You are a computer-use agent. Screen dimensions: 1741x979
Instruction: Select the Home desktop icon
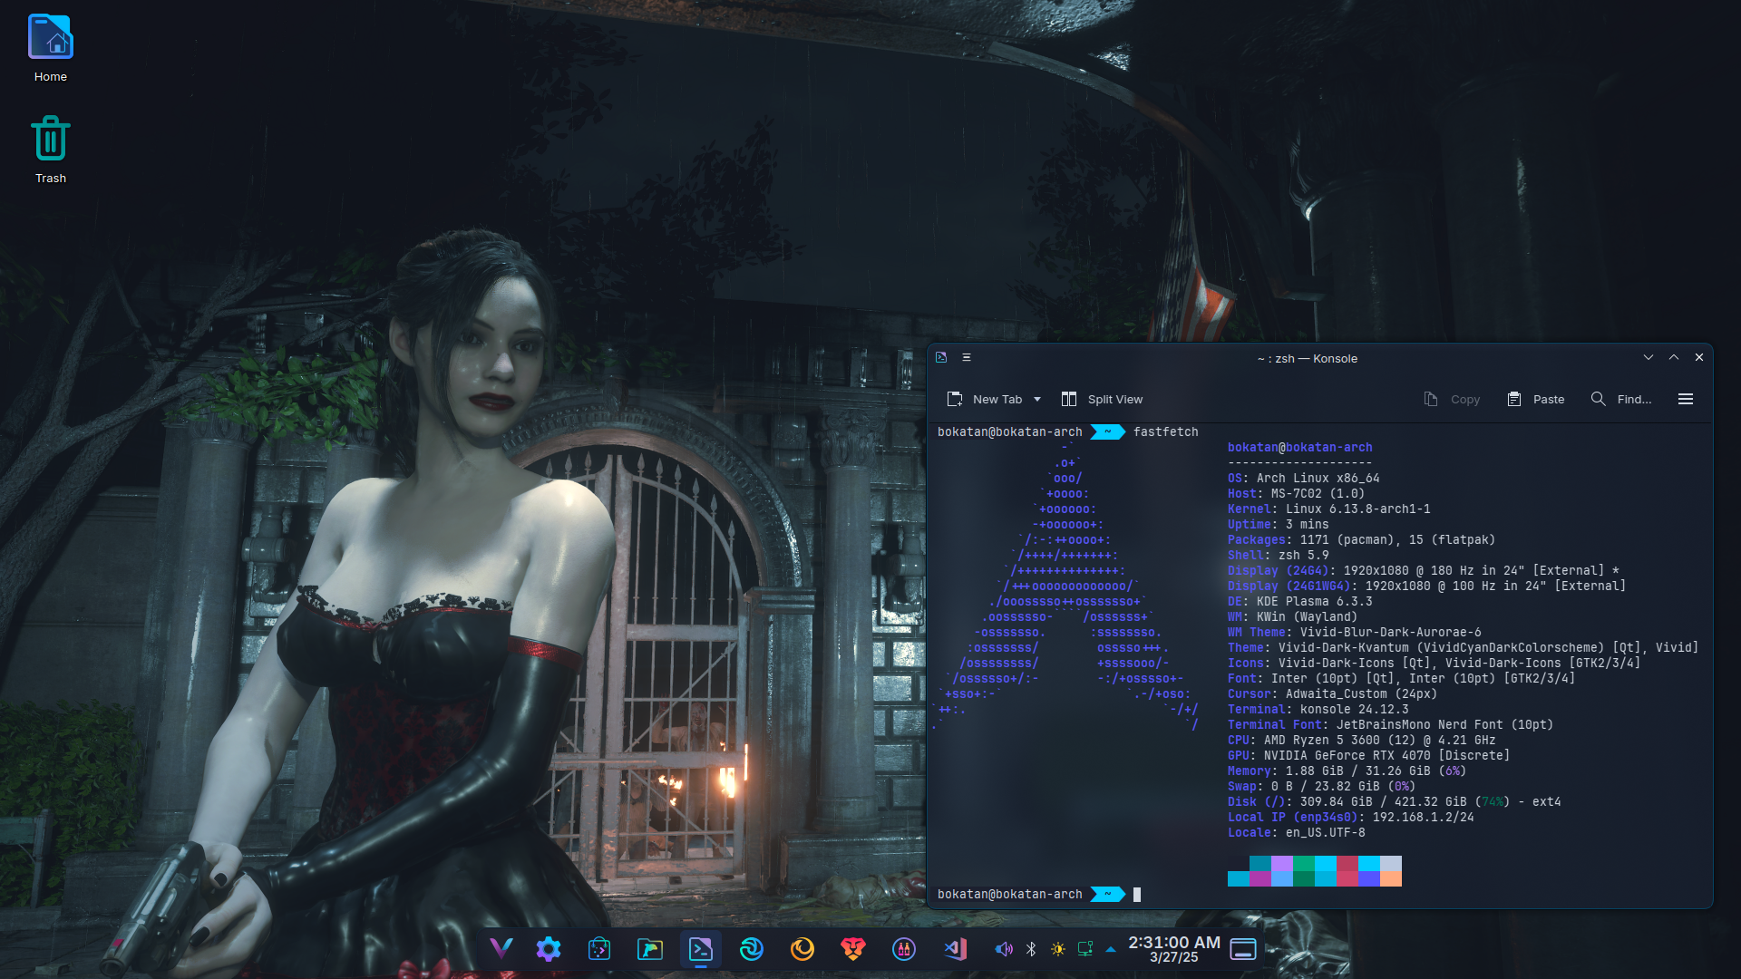point(51,49)
